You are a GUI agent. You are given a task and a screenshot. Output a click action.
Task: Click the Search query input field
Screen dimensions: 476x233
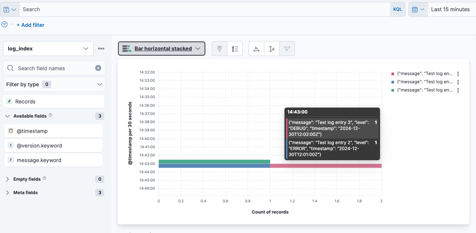point(205,9)
